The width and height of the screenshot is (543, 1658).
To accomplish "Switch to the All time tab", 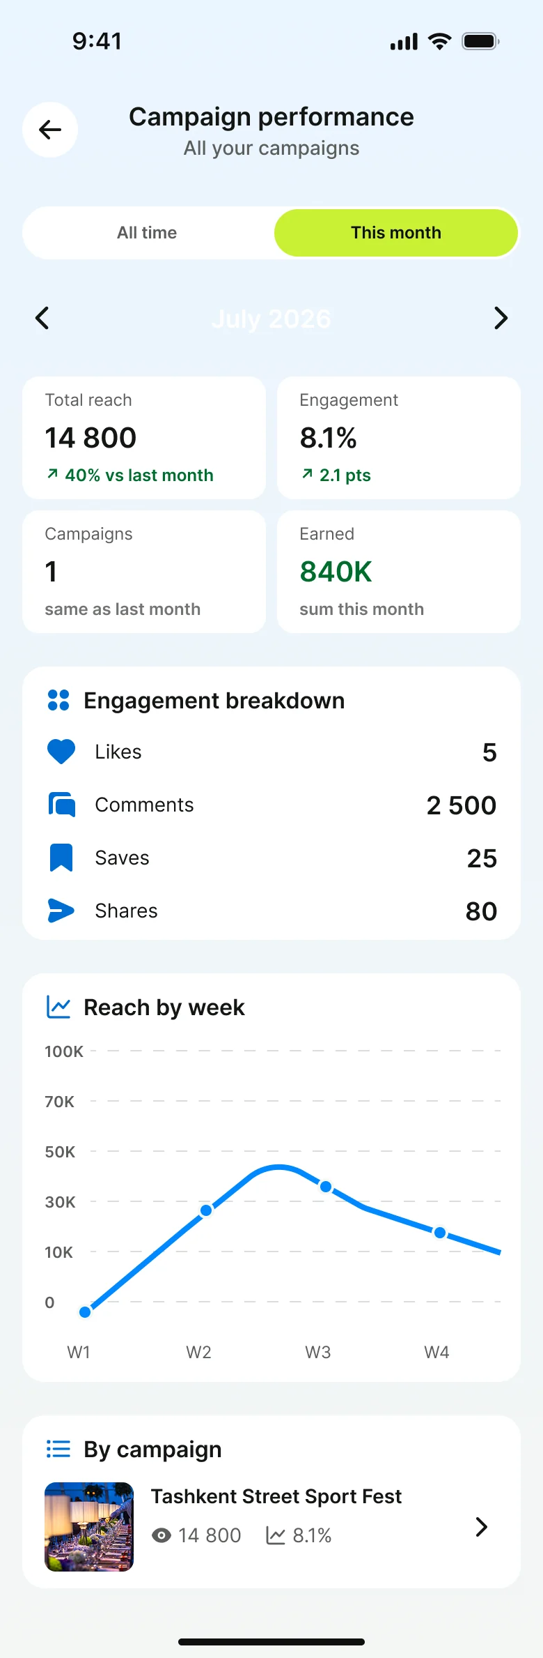I will [147, 233].
